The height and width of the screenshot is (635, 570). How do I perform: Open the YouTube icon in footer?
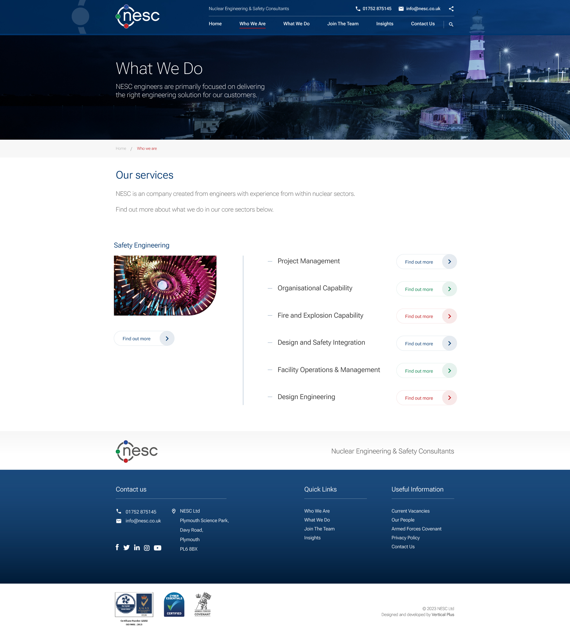click(158, 548)
